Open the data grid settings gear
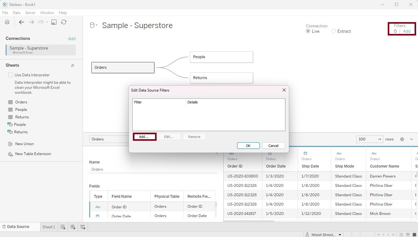 (x=402, y=139)
